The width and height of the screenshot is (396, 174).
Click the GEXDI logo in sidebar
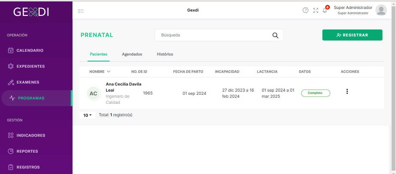tap(31, 12)
